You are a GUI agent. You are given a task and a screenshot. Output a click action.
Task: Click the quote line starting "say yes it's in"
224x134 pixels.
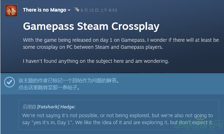click(x=117, y=122)
